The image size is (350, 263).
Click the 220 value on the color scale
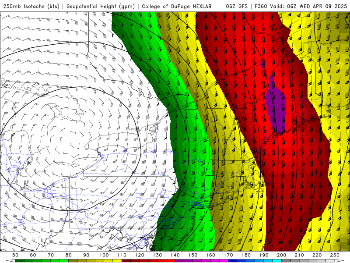(317, 255)
